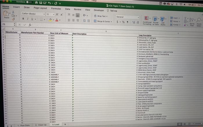Click the Cut scissors icon

[x=13, y=12]
